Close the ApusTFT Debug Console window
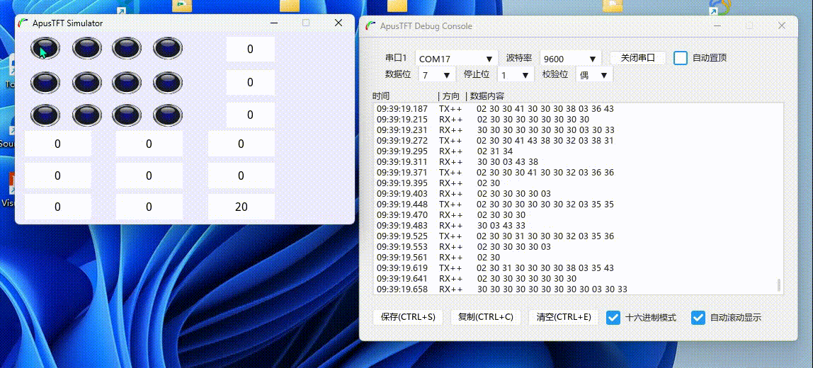 click(x=781, y=25)
